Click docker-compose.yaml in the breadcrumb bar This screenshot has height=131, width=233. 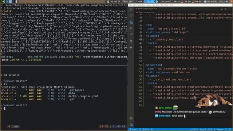[146, 12]
